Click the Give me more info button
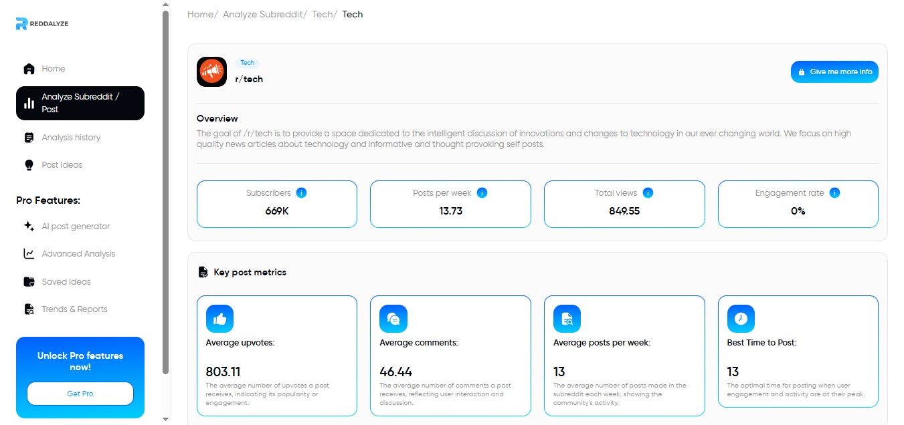 click(x=834, y=72)
